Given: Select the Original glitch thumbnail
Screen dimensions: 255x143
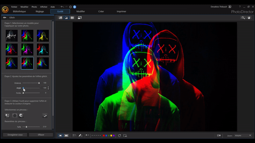Looking at the screenshot, I should pyautogui.click(x=11, y=36).
